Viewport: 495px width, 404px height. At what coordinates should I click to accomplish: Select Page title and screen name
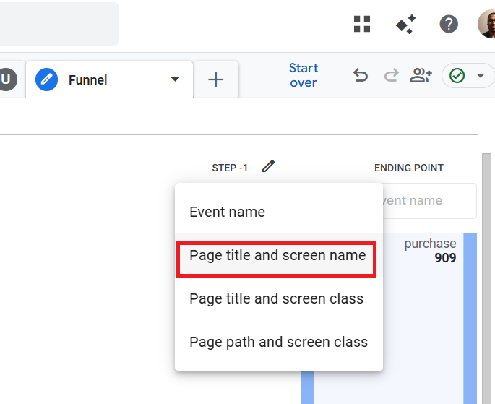pos(277,255)
